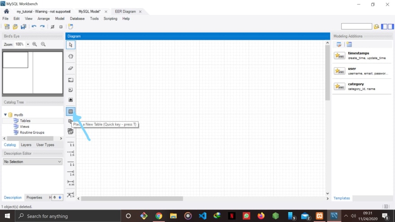Open the Model menu

(x=60, y=19)
